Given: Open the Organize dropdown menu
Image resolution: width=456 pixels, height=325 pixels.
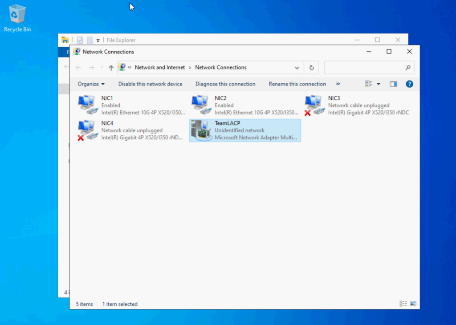Looking at the screenshot, I should [x=90, y=84].
